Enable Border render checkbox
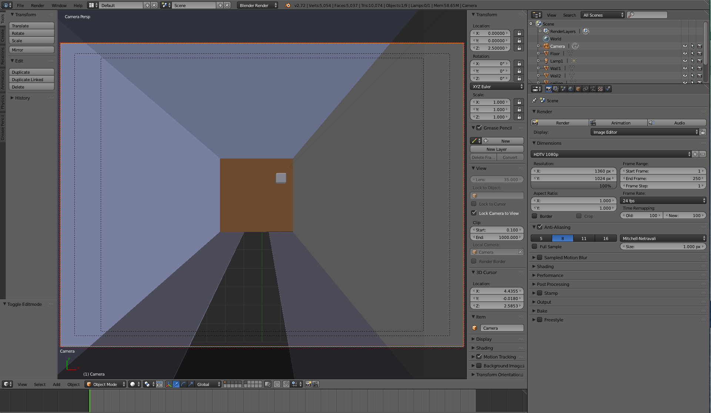This screenshot has width=711, height=413. pos(534,216)
